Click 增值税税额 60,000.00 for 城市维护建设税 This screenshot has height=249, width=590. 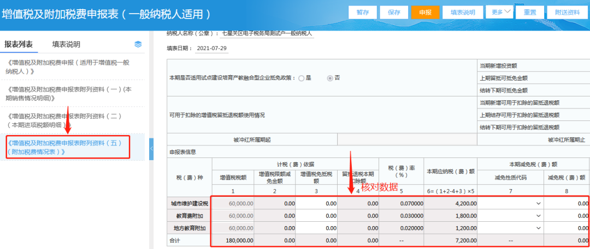pos(233,204)
